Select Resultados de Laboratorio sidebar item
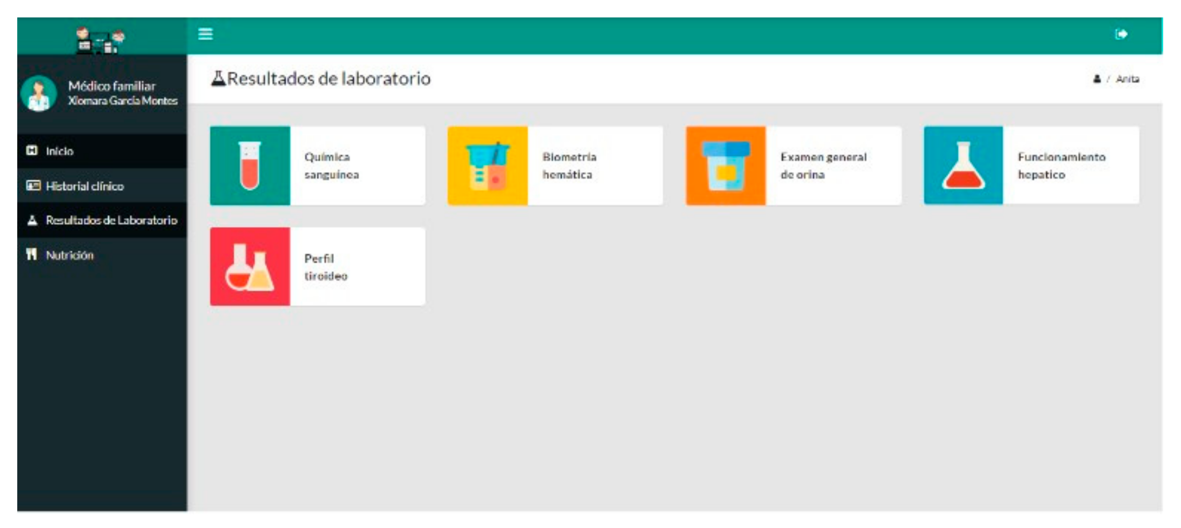Screen dimensions: 1181x528 click(111, 220)
